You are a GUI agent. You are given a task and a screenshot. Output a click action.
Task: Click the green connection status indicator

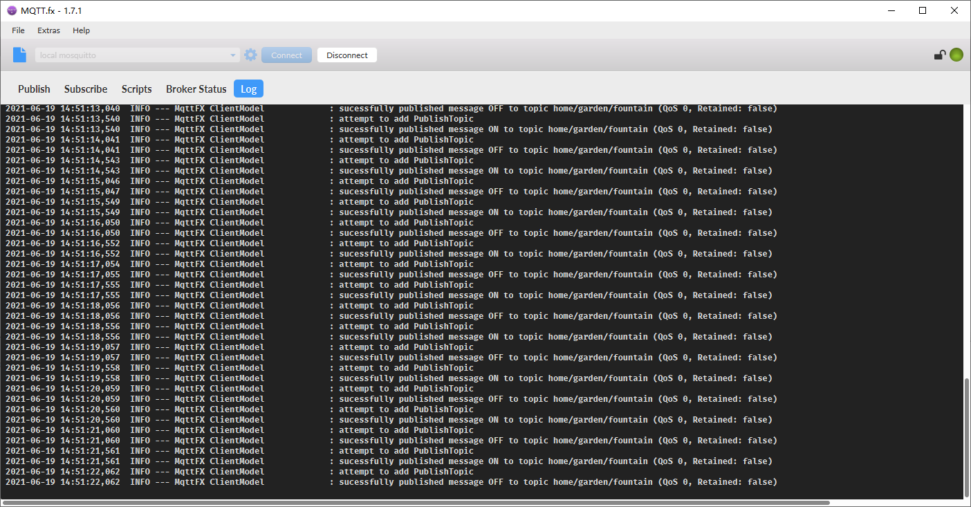pos(956,55)
